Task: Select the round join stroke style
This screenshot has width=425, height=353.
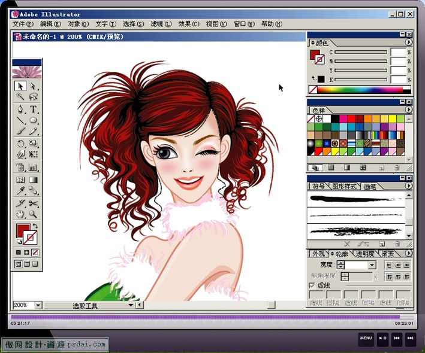Action: point(397,276)
